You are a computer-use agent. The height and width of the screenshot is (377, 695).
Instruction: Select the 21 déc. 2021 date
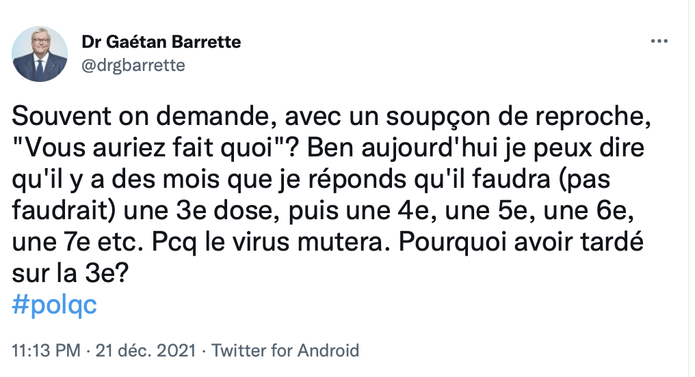pyautogui.click(x=146, y=350)
